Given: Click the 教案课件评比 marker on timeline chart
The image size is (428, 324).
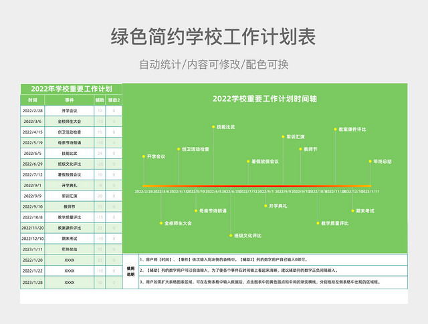Looking at the screenshot, I should point(336,130).
